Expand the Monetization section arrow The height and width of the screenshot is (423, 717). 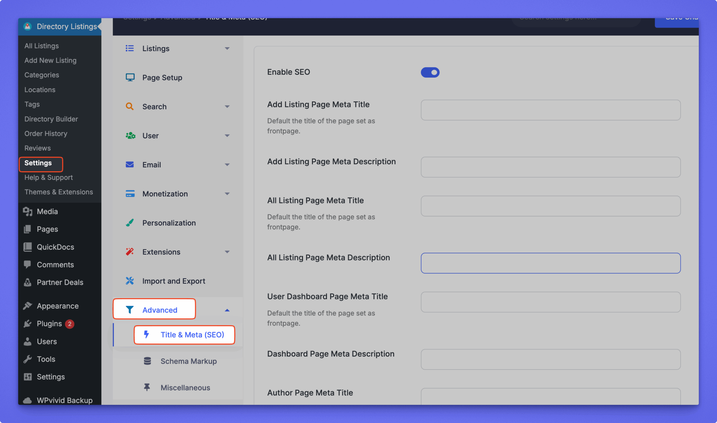click(227, 194)
